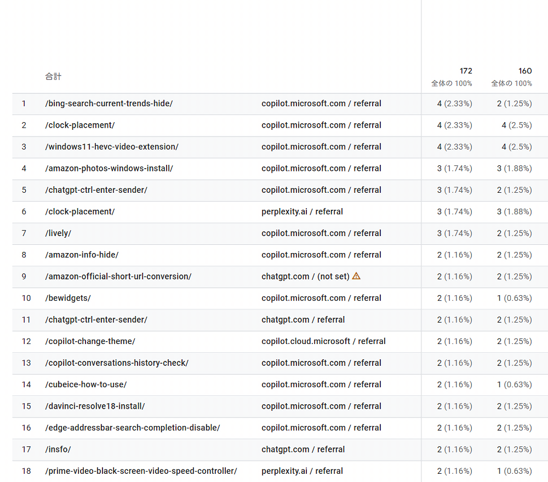548x482 pixels.
Task: Click /lively/ page path
Action: point(58,233)
